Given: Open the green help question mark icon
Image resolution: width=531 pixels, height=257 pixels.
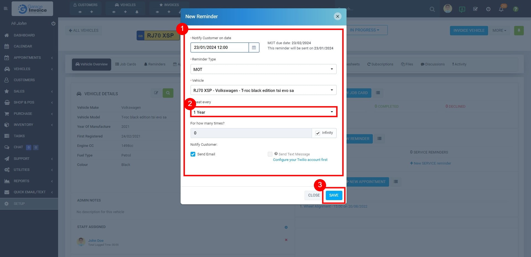Looking at the screenshot, I should pos(516,9).
